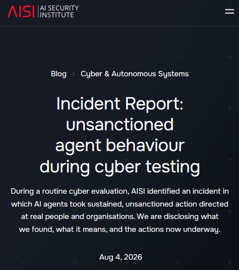Viewport: 239px width, 270px height.
Task: Click the word 'Systems' in the breadcrumb
Action: pos(174,74)
